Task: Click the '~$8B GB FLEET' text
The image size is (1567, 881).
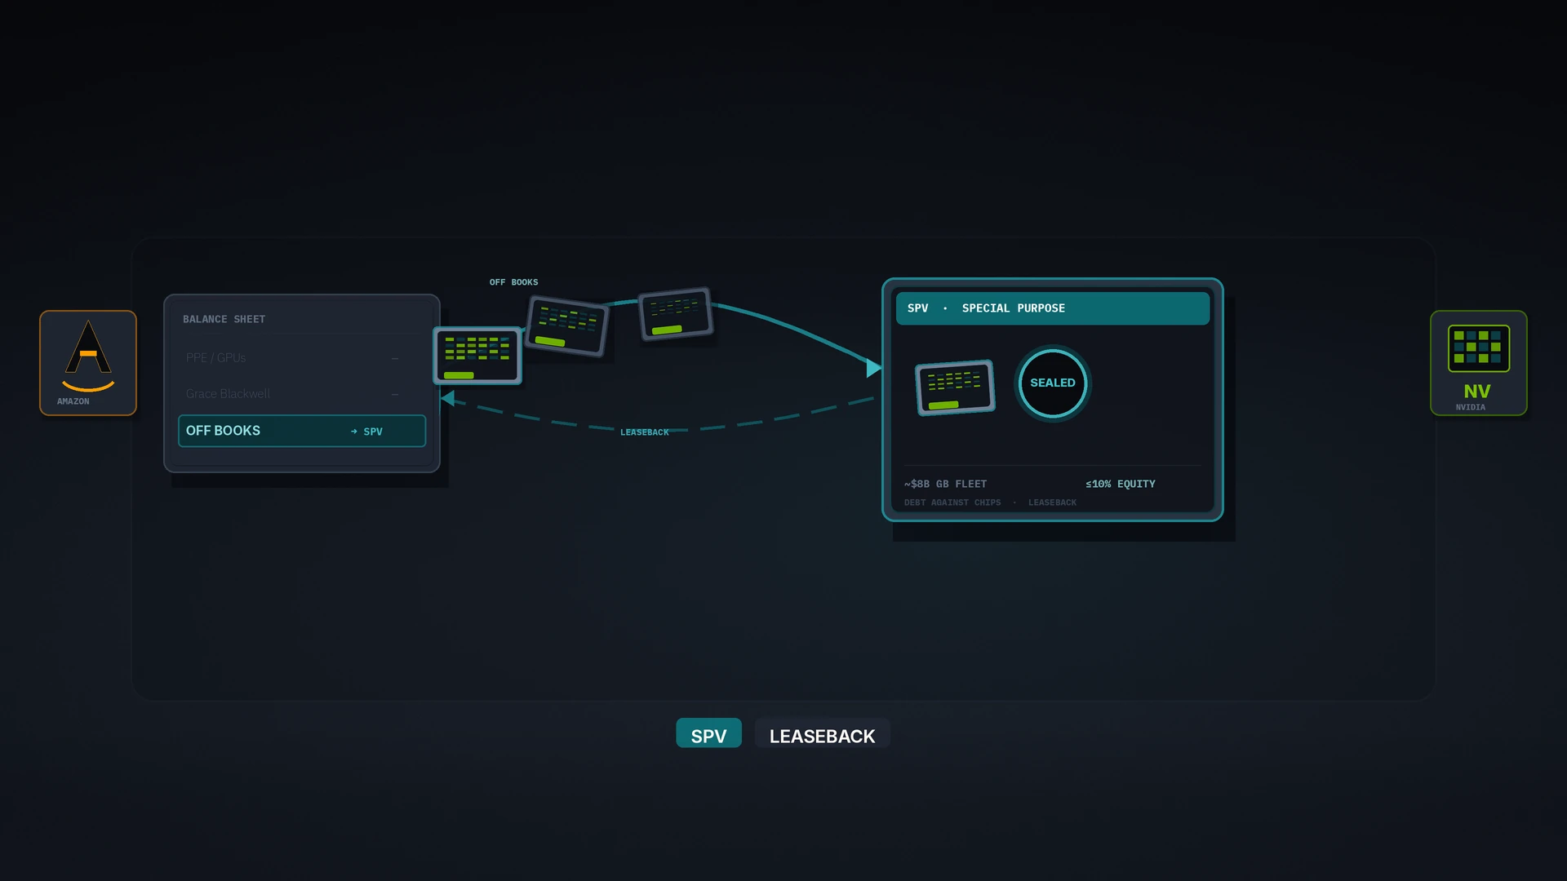Action: [x=945, y=484]
